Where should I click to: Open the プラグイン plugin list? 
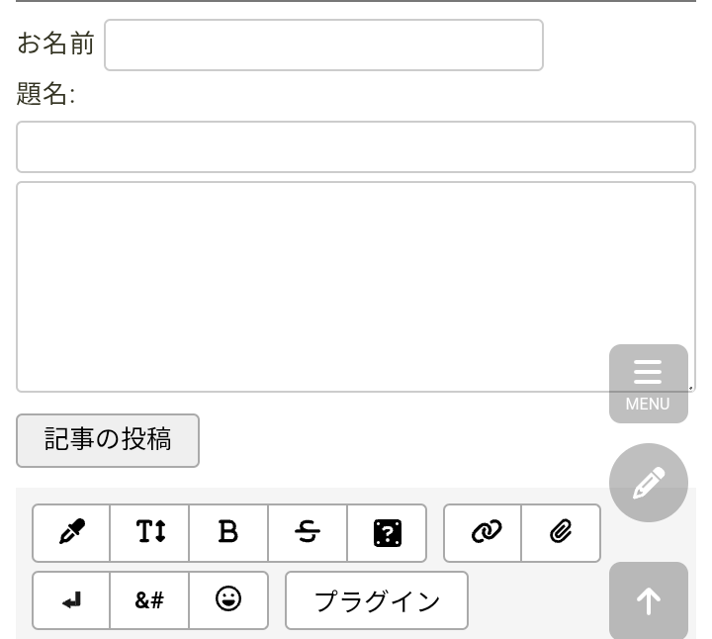[x=377, y=600]
